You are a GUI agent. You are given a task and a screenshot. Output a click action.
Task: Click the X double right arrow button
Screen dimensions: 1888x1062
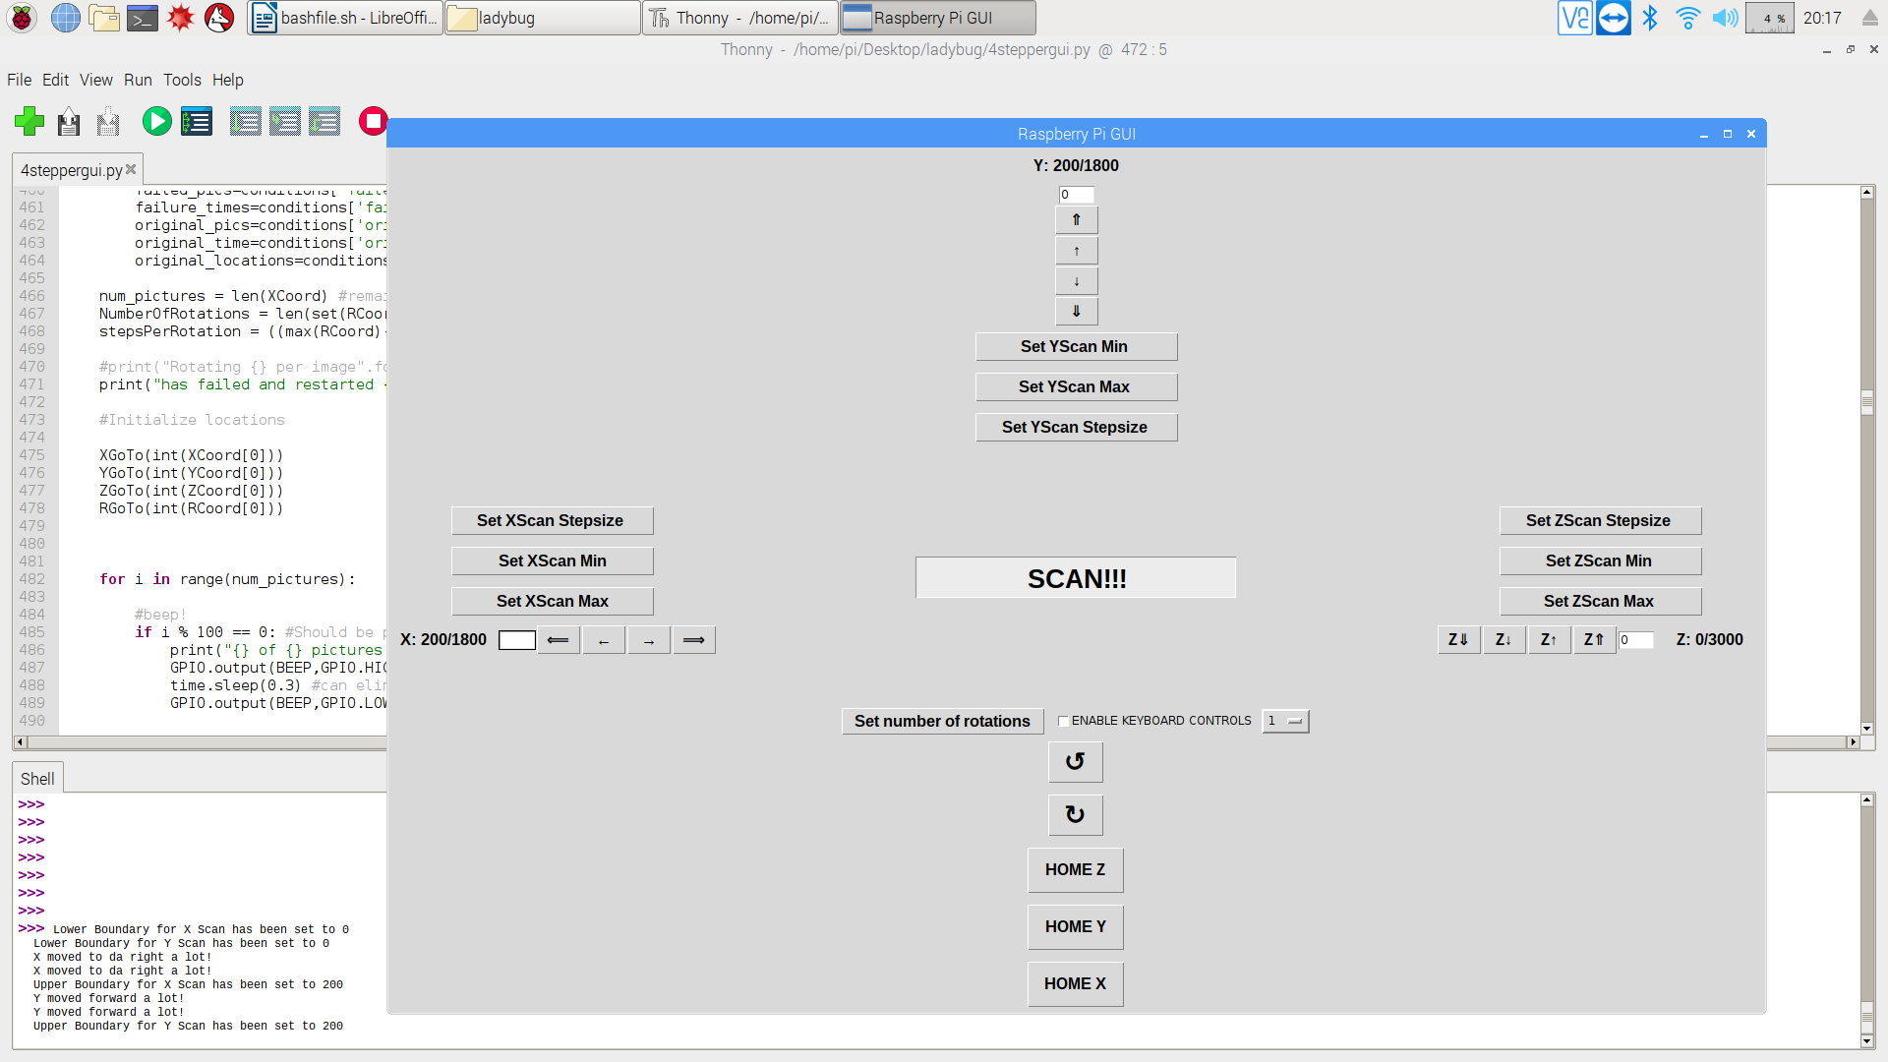[693, 640]
